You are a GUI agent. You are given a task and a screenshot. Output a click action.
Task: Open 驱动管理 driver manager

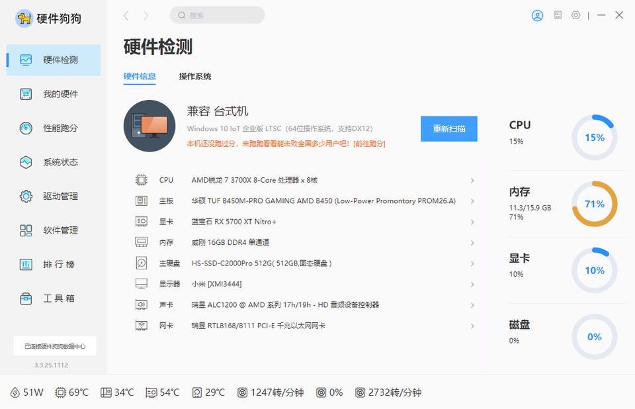point(53,196)
